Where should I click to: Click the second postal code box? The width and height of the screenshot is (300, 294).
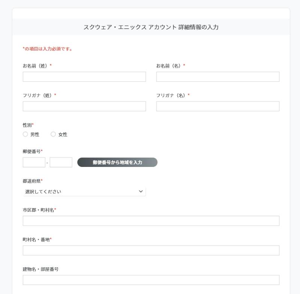click(x=61, y=162)
